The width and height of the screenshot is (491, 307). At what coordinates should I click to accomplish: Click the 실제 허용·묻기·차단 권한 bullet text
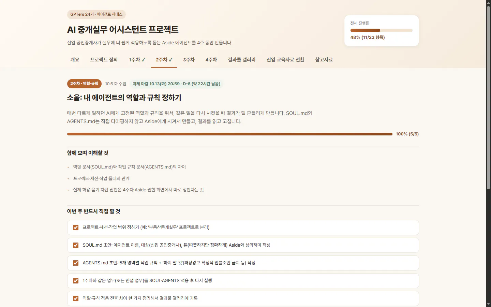(138, 190)
